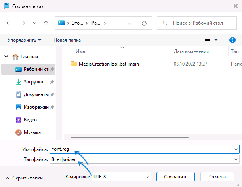Image resolution: width=242 pixels, height=187 pixels.
Task: Click the pin icon next to 'Загрузки'
Action: click(x=52, y=82)
